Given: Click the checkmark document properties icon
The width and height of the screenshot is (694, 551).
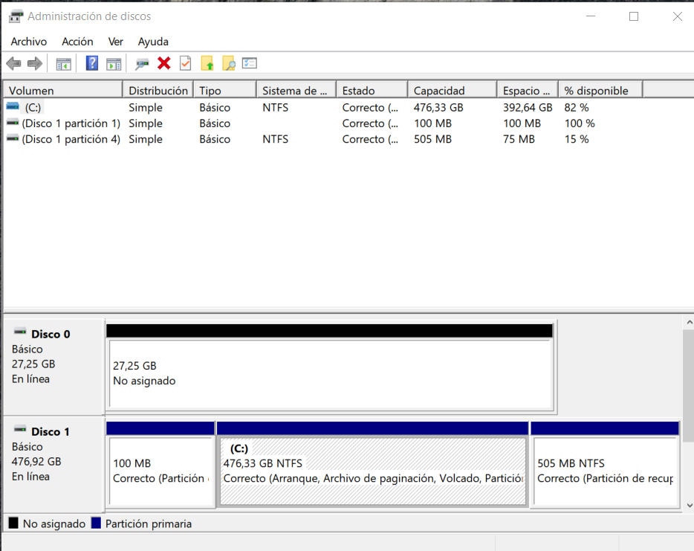Looking at the screenshot, I should click(186, 64).
